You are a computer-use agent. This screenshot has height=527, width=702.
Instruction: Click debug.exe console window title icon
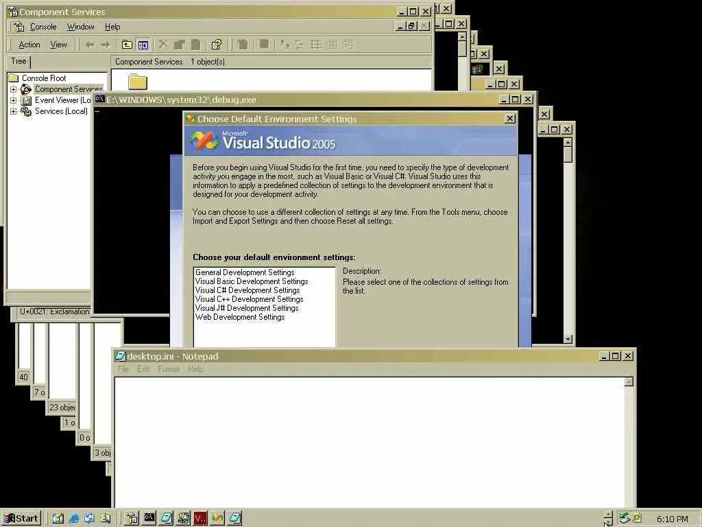99,99
